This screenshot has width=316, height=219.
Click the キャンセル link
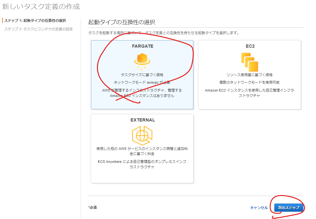tap(259, 208)
